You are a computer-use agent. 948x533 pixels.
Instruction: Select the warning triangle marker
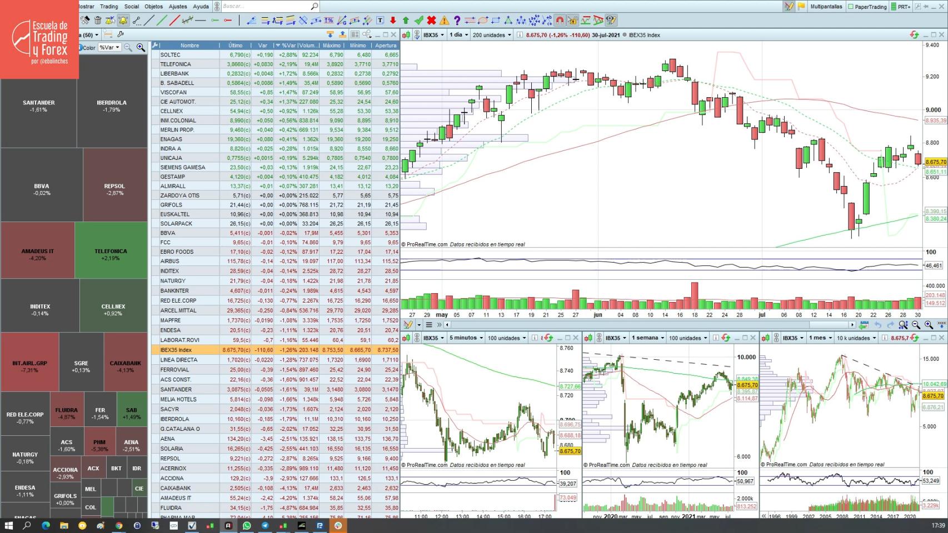(x=444, y=21)
